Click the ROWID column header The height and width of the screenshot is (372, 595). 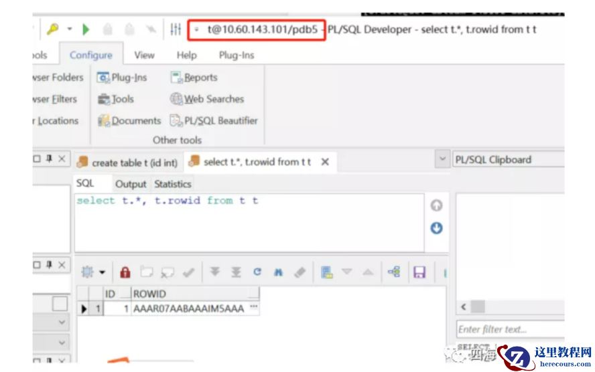pos(195,294)
